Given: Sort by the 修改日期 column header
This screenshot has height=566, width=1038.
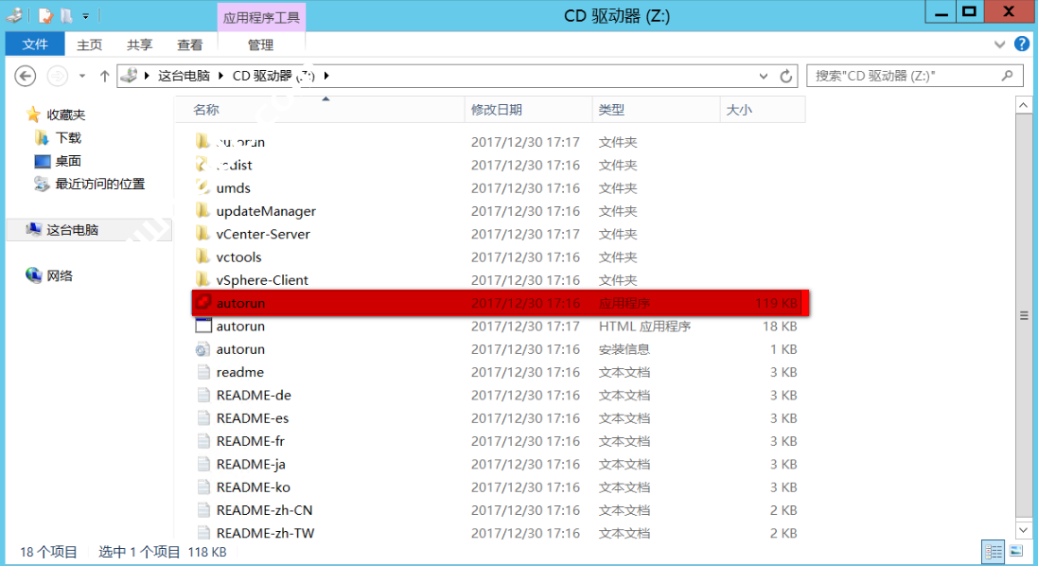Looking at the screenshot, I should (x=528, y=110).
